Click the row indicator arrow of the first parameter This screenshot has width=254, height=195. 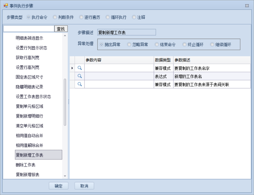pos(72,68)
